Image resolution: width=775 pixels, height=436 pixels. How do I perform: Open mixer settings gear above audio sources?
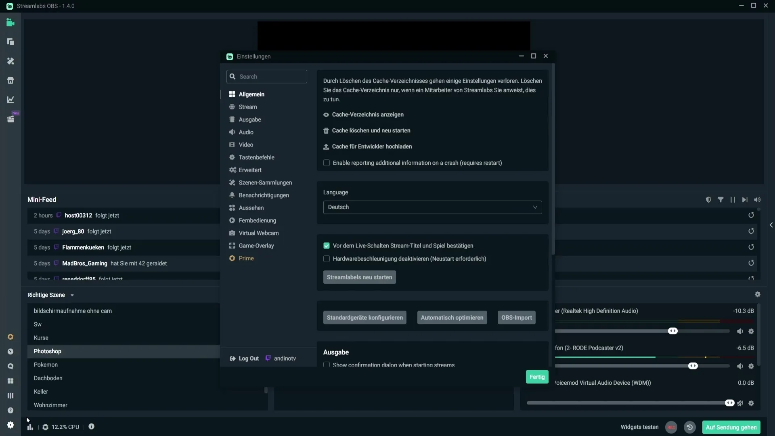pos(758,295)
